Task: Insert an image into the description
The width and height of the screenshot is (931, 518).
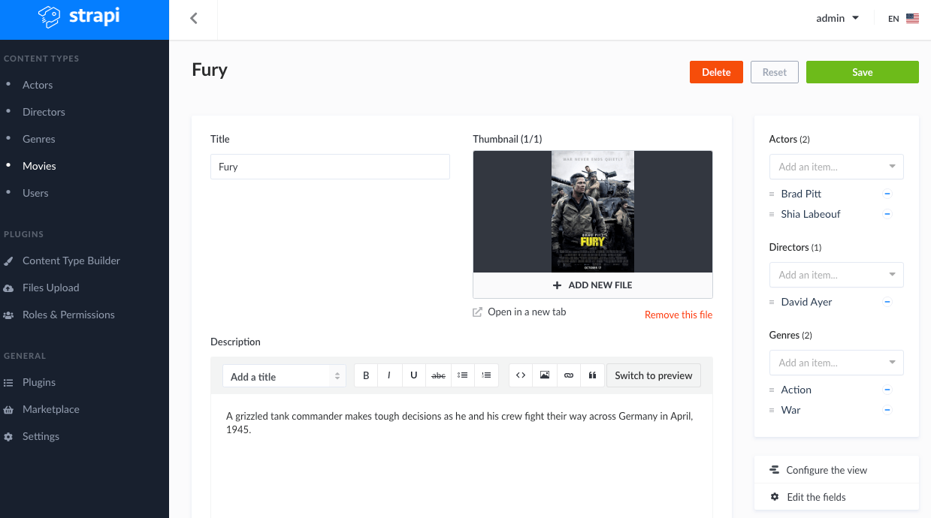Action: coord(545,375)
